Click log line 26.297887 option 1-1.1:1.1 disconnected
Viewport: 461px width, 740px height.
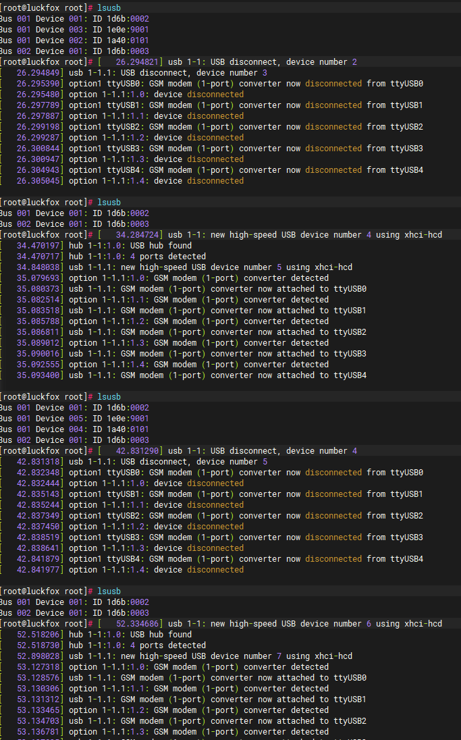coord(122,116)
